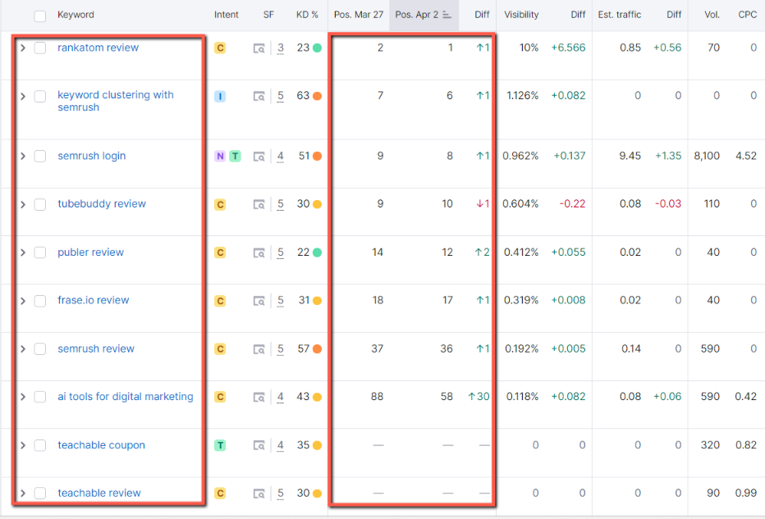Open SERP view icon for teachable coupon
765x519 pixels.
pos(259,445)
